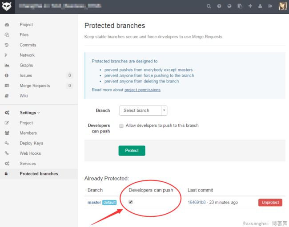289x227 pixels.
Task: Click the Issues count badge 0
Action: pyautogui.click(x=69, y=75)
